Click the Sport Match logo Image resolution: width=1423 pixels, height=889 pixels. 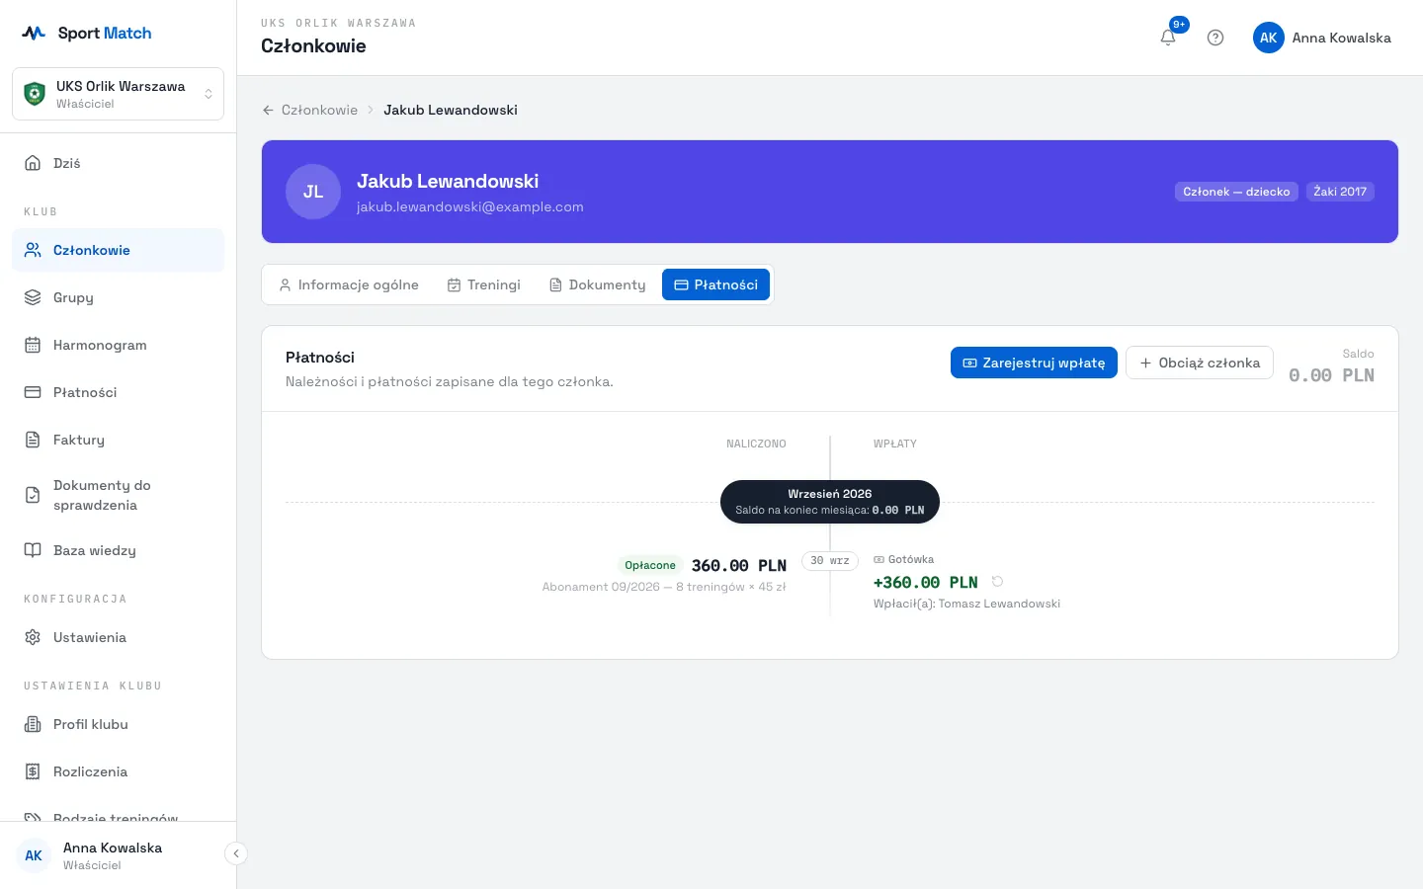(87, 33)
